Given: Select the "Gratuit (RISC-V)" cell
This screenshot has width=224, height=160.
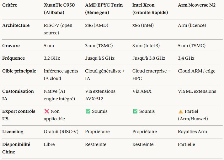Looking at the screenshot, I should [61, 132].
